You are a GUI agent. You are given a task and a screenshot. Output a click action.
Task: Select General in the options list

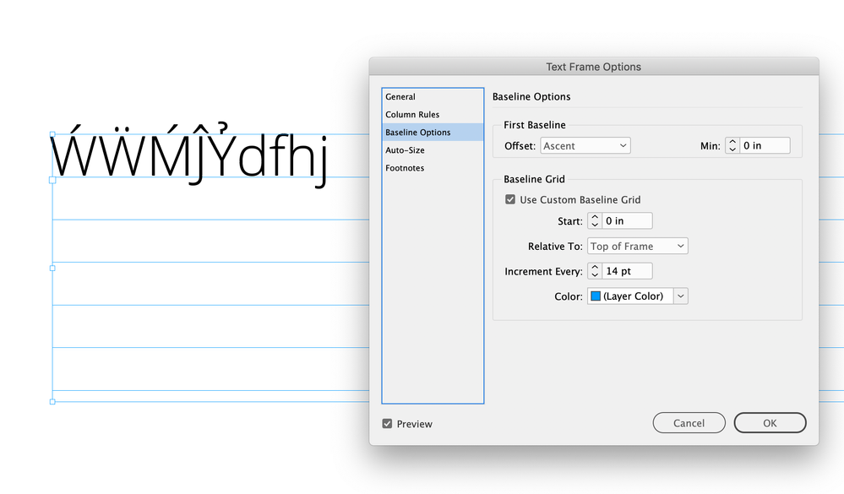point(433,97)
